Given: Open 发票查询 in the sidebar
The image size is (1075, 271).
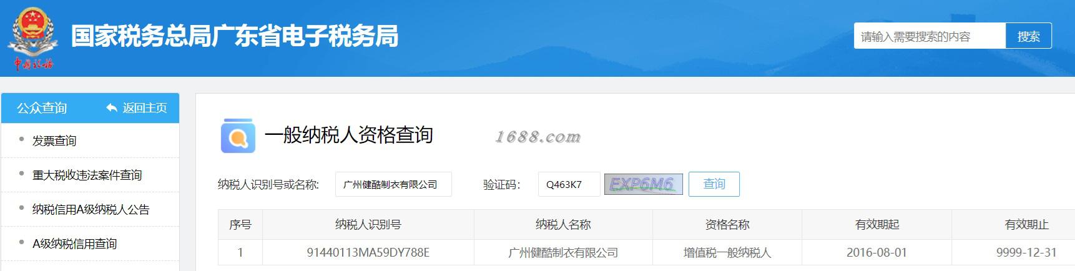Looking at the screenshot, I should (x=54, y=141).
